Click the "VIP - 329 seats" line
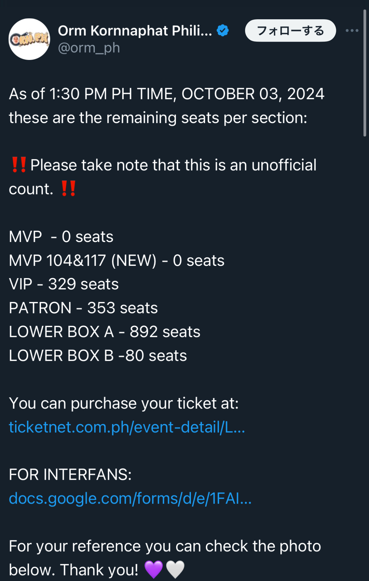Viewport: 369px width, 581px height. coord(64,284)
